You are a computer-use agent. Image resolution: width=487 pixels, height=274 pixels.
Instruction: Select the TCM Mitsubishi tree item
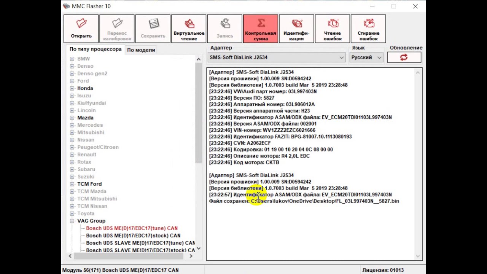pyautogui.click(x=97, y=199)
